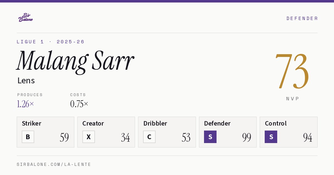Click the Control score 94
This screenshot has width=334, height=175.
coord(308,137)
